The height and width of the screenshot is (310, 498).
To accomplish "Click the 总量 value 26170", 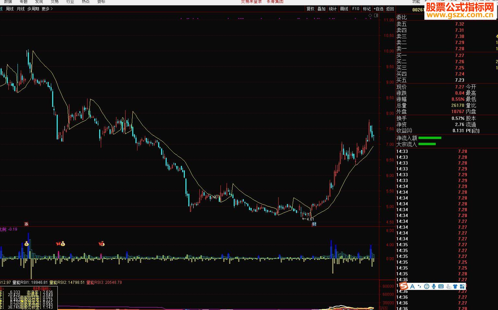I will pyautogui.click(x=458, y=105).
